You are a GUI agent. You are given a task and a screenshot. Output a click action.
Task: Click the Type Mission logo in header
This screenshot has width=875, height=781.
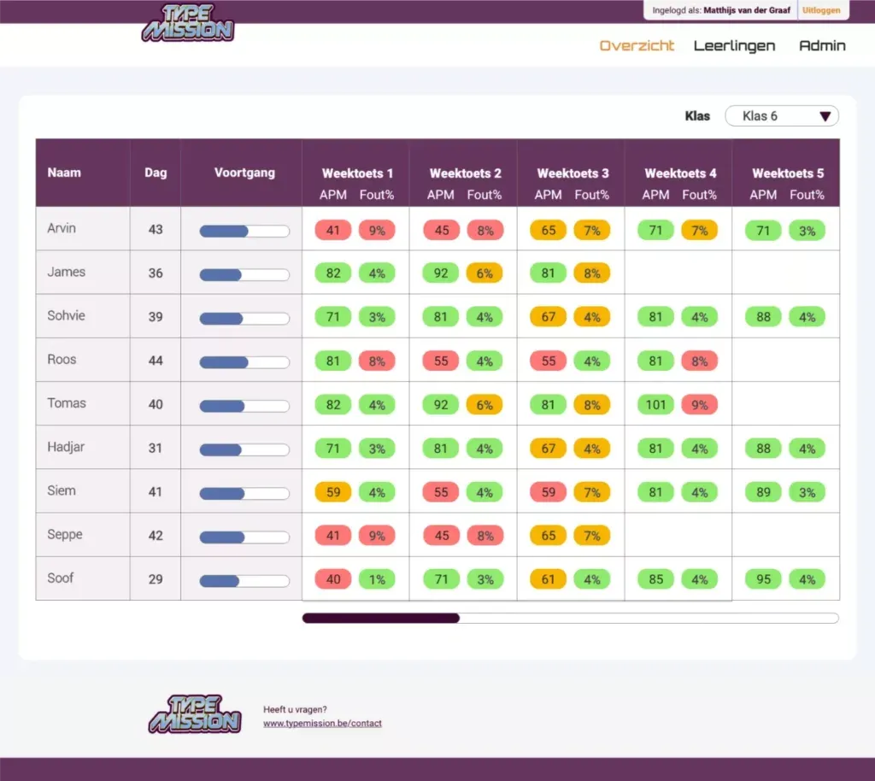[x=188, y=23]
